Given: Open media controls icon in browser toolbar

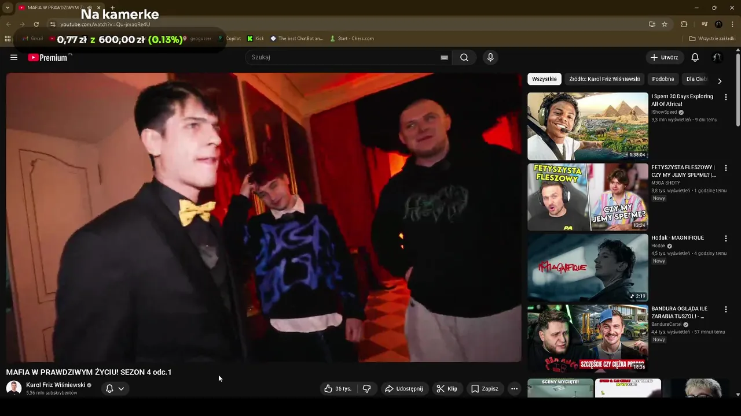Looking at the screenshot, I should [705, 24].
